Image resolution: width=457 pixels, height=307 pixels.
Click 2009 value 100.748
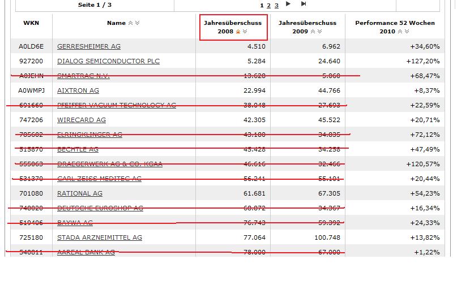click(x=327, y=237)
